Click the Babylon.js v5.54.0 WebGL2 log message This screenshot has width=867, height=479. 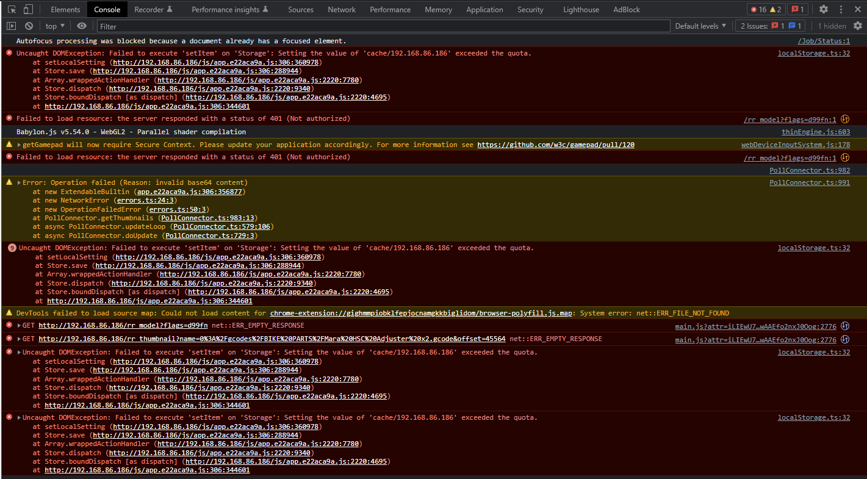coord(131,132)
